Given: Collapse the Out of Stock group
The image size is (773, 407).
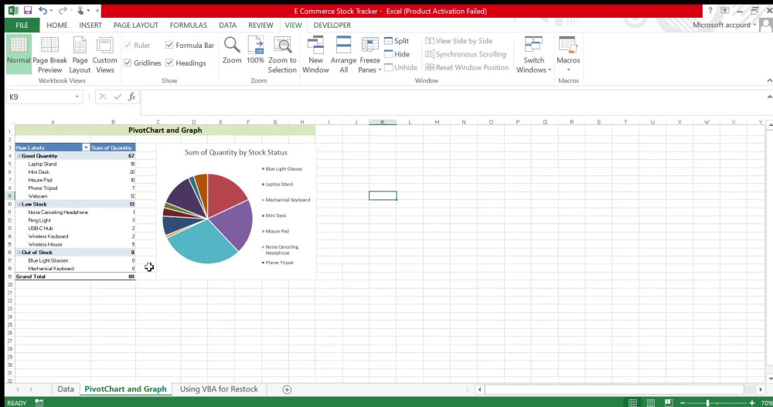Looking at the screenshot, I should (19, 253).
